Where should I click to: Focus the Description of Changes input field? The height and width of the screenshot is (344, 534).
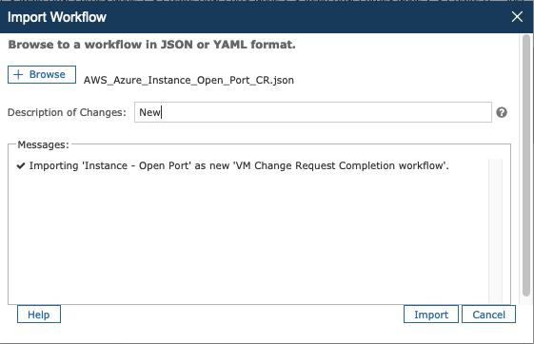click(312, 112)
